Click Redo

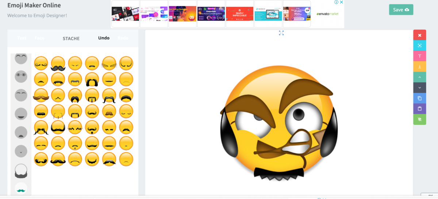tap(123, 38)
